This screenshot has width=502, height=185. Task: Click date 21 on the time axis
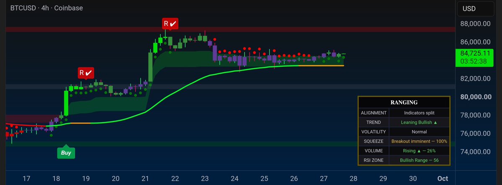click(x=145, y=178)
